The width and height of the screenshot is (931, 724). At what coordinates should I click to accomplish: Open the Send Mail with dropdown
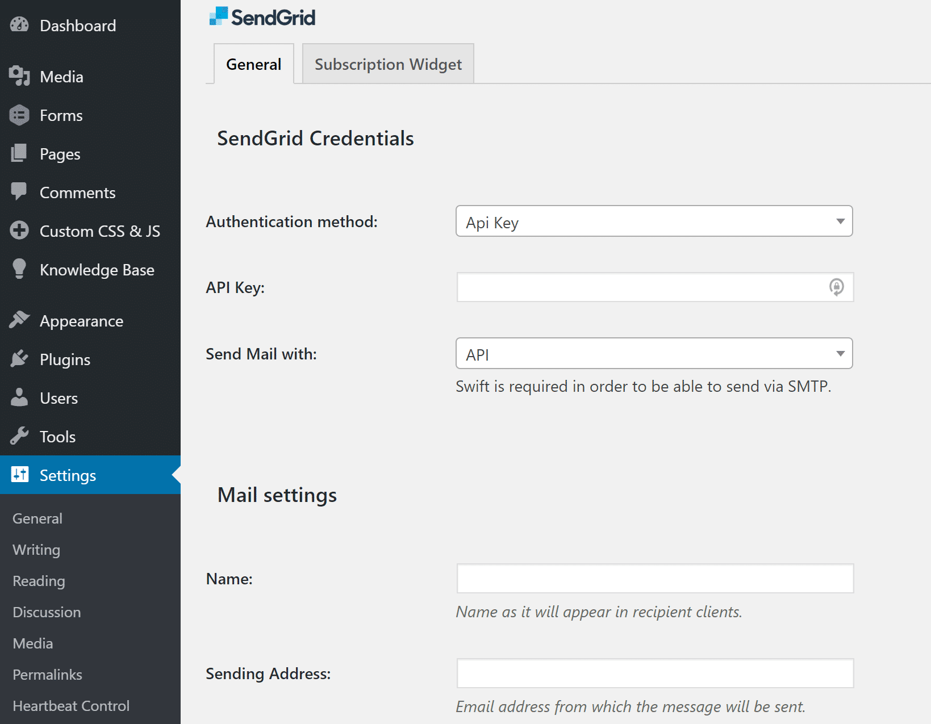(653, 353)
